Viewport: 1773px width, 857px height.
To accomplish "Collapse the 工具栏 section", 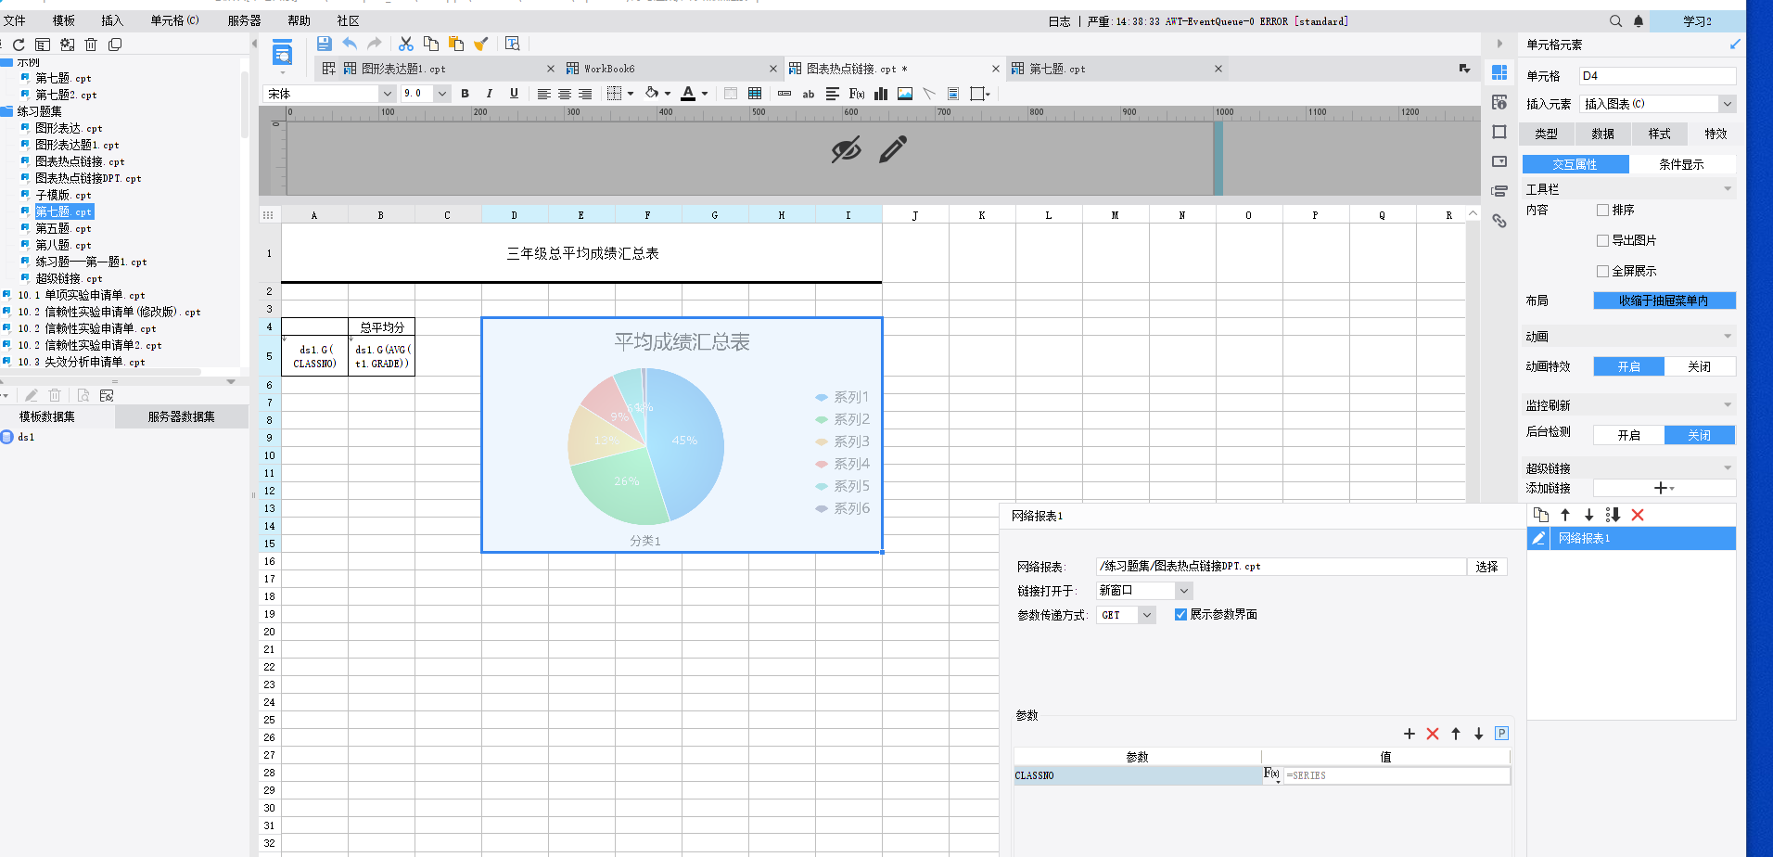I will click(1727, 189).
